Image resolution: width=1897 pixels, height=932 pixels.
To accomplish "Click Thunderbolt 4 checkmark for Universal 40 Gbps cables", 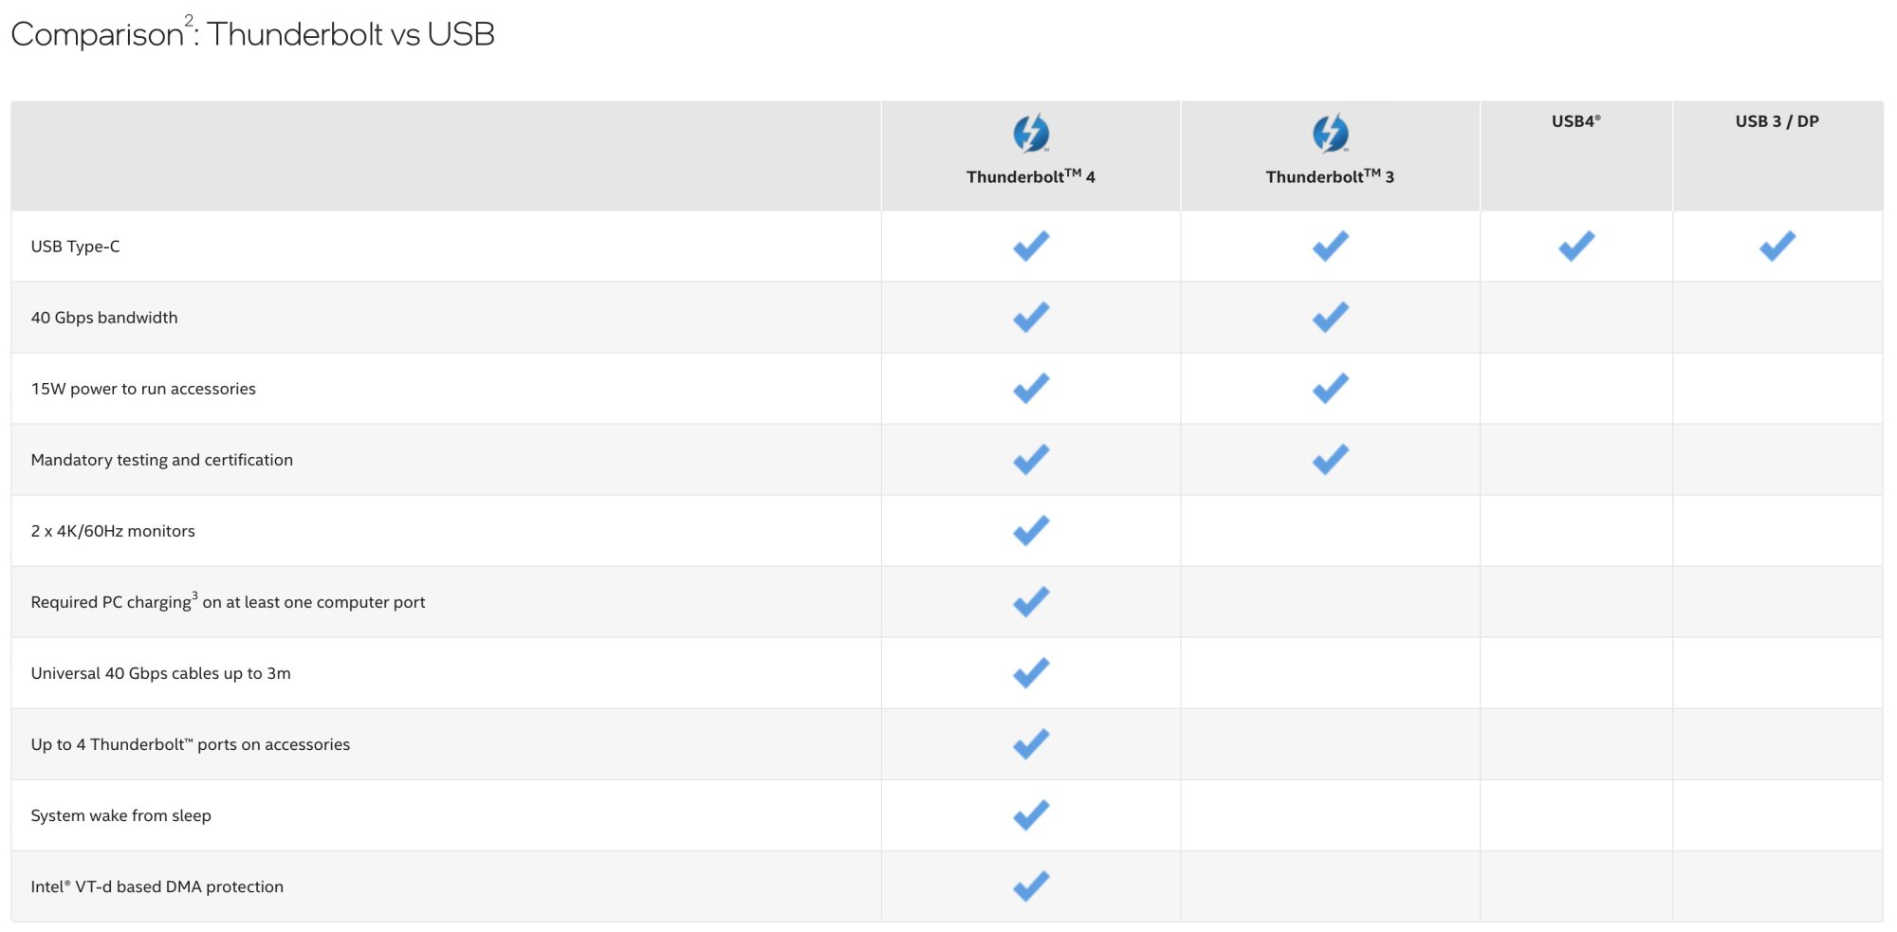I will [x=1031, y=673].
